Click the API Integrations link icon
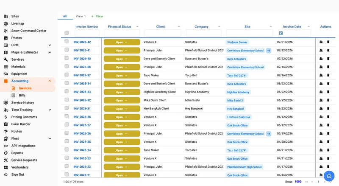Screen dimensions: 339x186 click(6, 146)
